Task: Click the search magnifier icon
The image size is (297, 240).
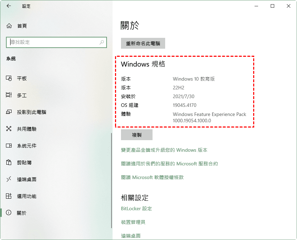Action: click(x=102, y=42)
